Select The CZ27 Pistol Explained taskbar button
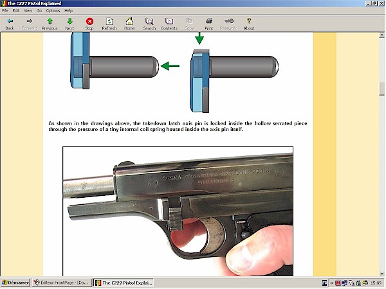This screenshot has width=386, height=289. (124, 283)
